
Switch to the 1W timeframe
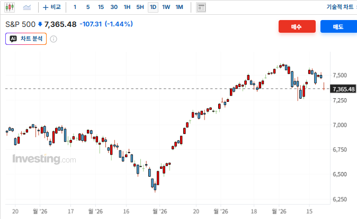pyautogui.click(x=166, y=7)
